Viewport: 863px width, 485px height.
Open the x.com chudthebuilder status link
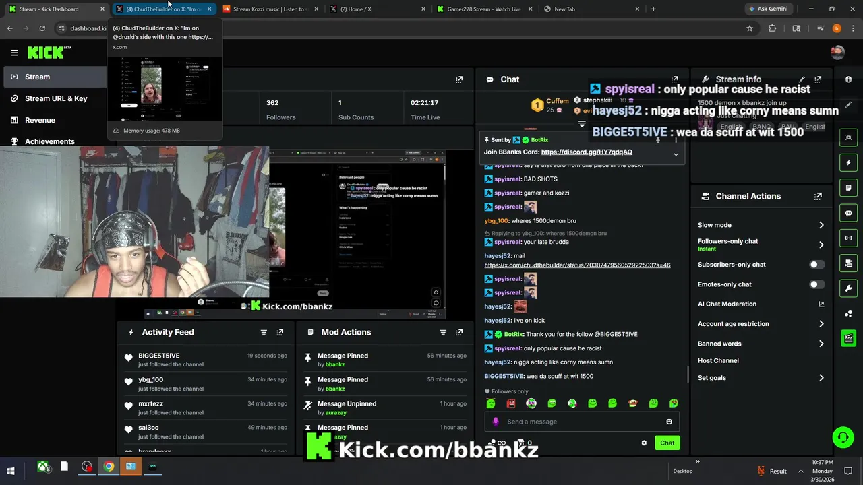pos(577,265)
